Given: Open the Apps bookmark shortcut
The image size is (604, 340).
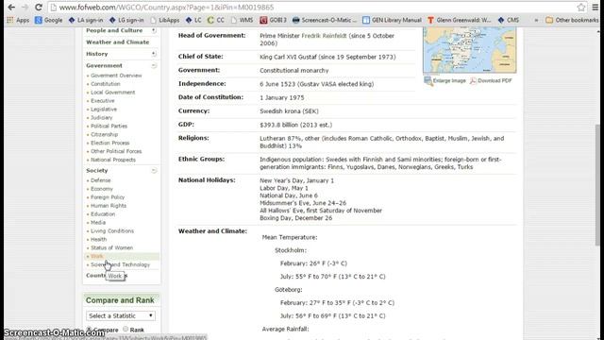Looking at the screenshot, I should [18, 20].
